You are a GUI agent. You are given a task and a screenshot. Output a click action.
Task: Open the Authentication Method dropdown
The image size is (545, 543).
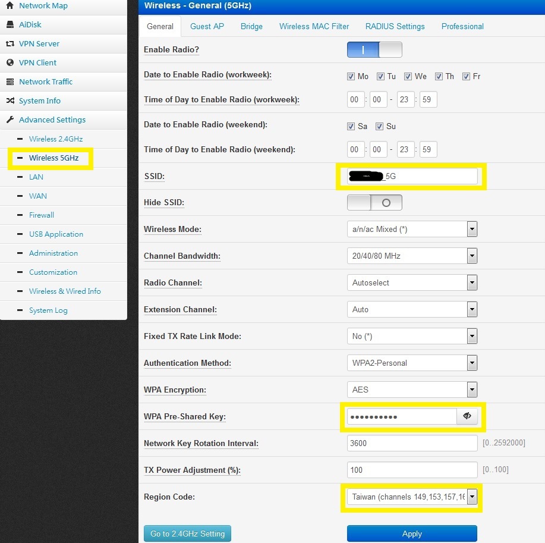[x=412, y=363]
